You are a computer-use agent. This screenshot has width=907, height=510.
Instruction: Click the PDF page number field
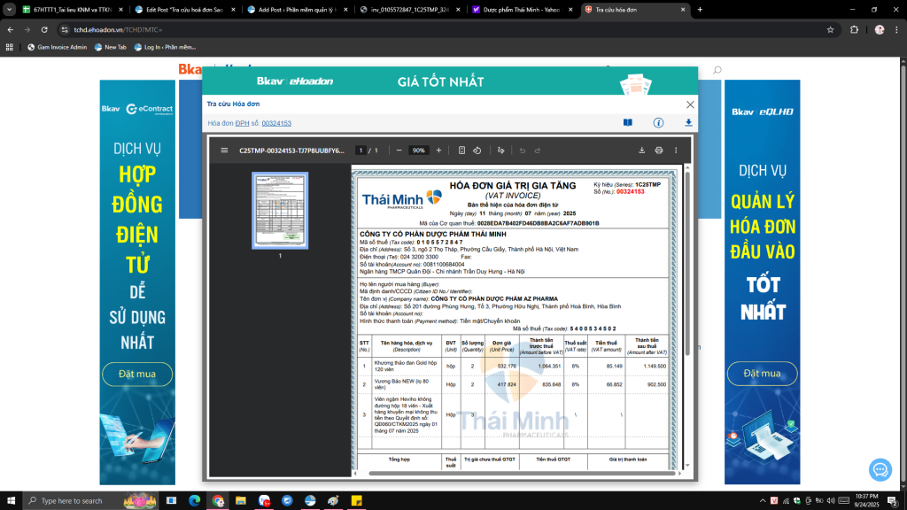[360, 151]
